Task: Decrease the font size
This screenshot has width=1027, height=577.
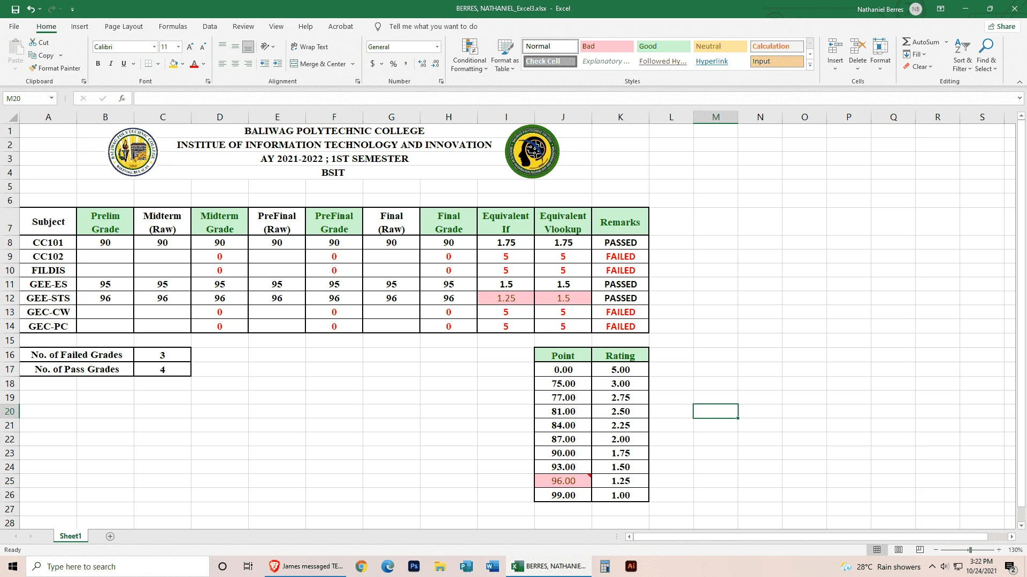Action: click(203, 47)
